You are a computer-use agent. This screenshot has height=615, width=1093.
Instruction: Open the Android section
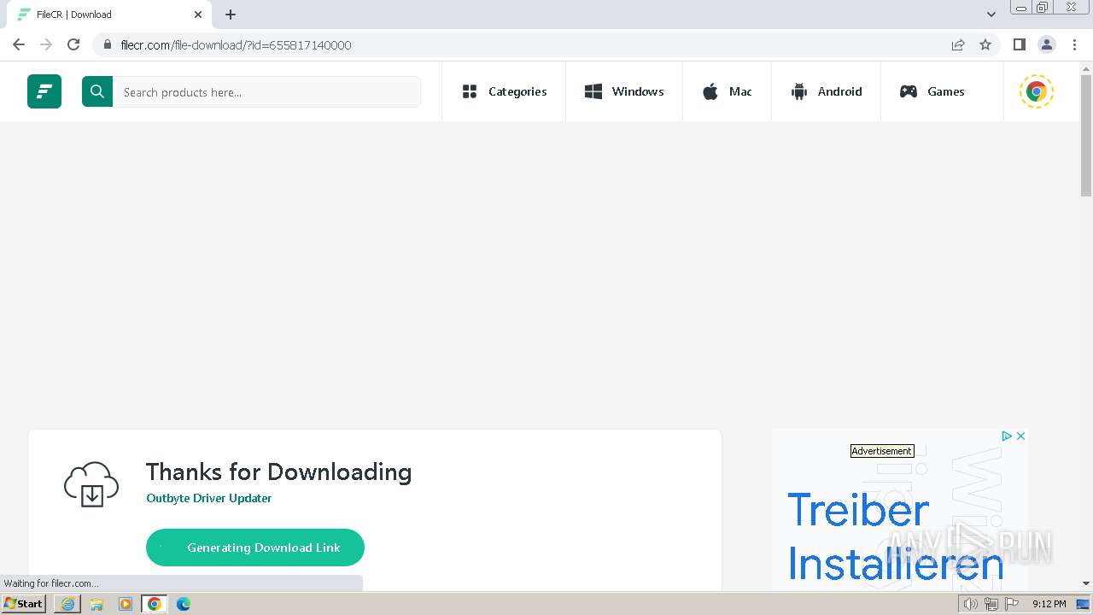click(826, 91)
